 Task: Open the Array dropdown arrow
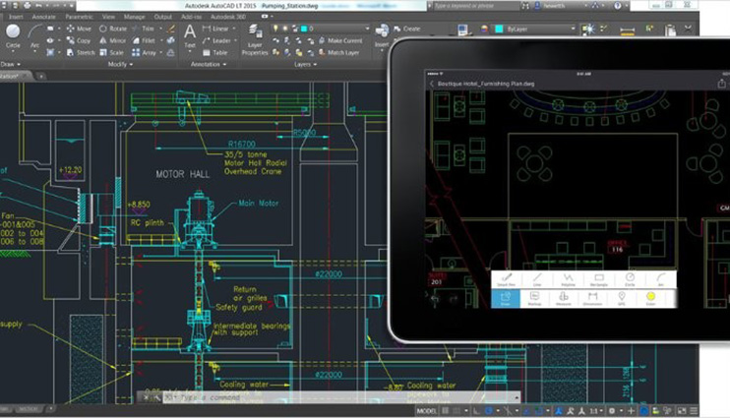pos(161,52)
